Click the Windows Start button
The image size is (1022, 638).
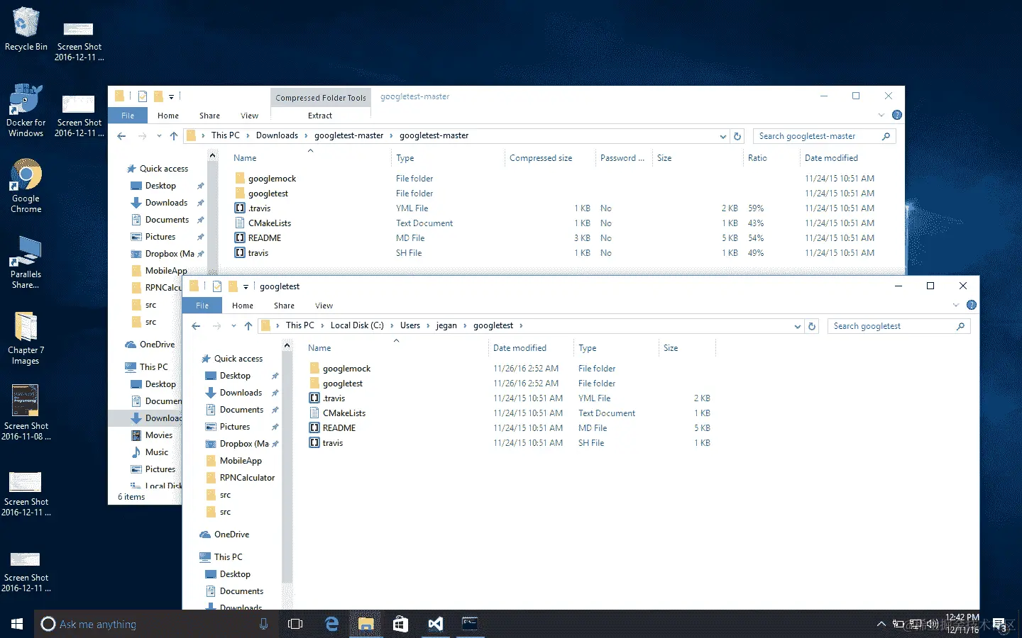pyautogui.click(x=17, y=624)
